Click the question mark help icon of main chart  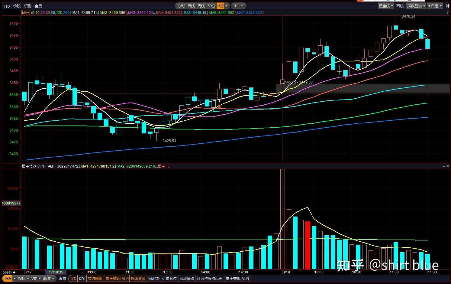[x=447, y=13]
